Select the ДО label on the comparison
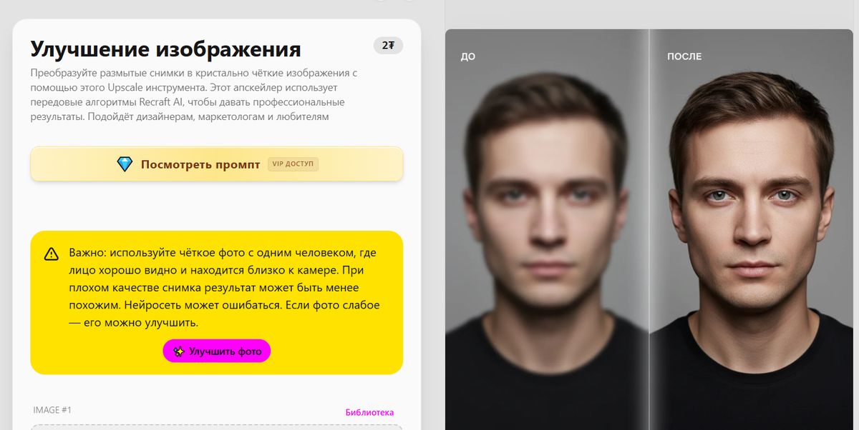859x430 pixels. (x=467, y=56)
